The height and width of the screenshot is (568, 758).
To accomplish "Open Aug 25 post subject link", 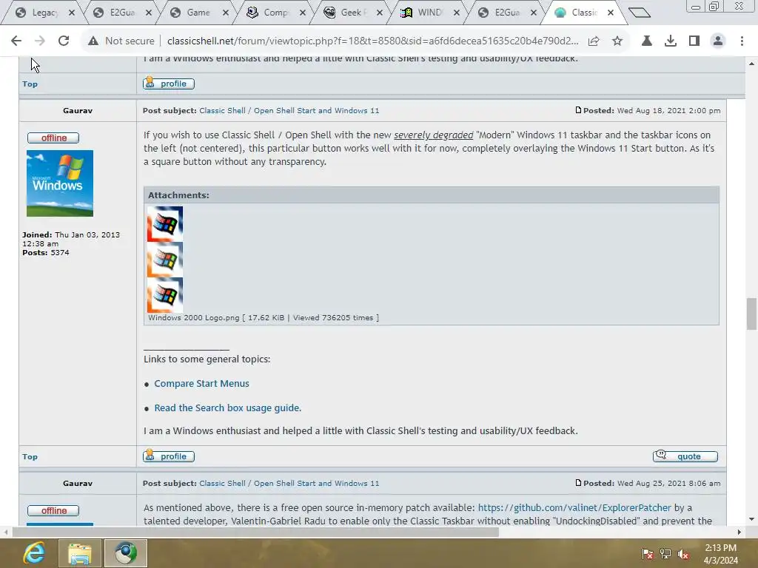I will 289,484.
